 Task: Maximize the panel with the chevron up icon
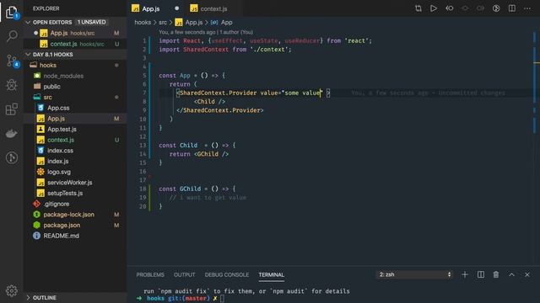click(511, 274)
